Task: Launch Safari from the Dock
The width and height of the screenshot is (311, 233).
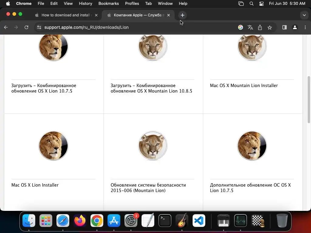Action: click(x=63, y=221)
